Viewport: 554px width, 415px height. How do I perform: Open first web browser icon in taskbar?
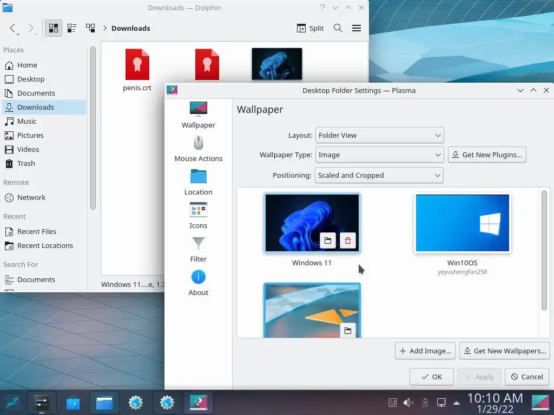coord(136,403)
